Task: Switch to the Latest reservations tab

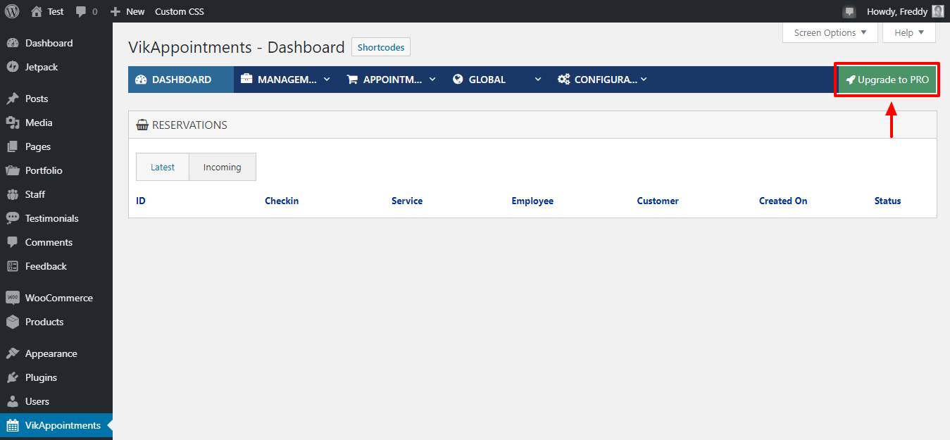Action: (163, 167)
